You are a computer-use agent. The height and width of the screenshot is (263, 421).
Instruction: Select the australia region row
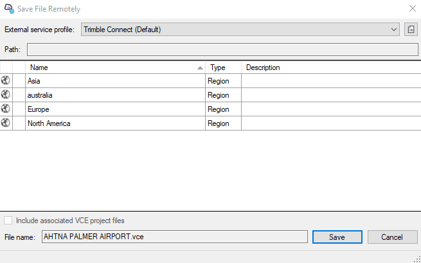[x=211, y=95]
